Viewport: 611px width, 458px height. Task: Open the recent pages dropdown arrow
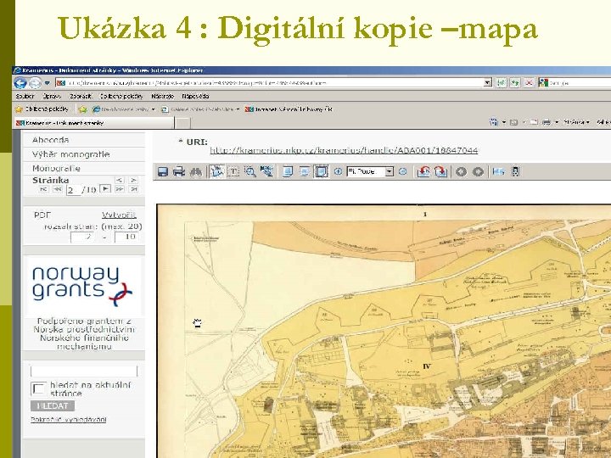(x=48, y=83)
